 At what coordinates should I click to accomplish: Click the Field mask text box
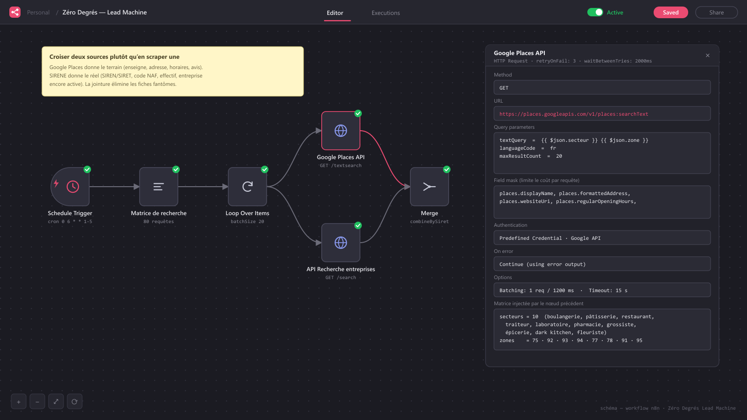point(602,202)
